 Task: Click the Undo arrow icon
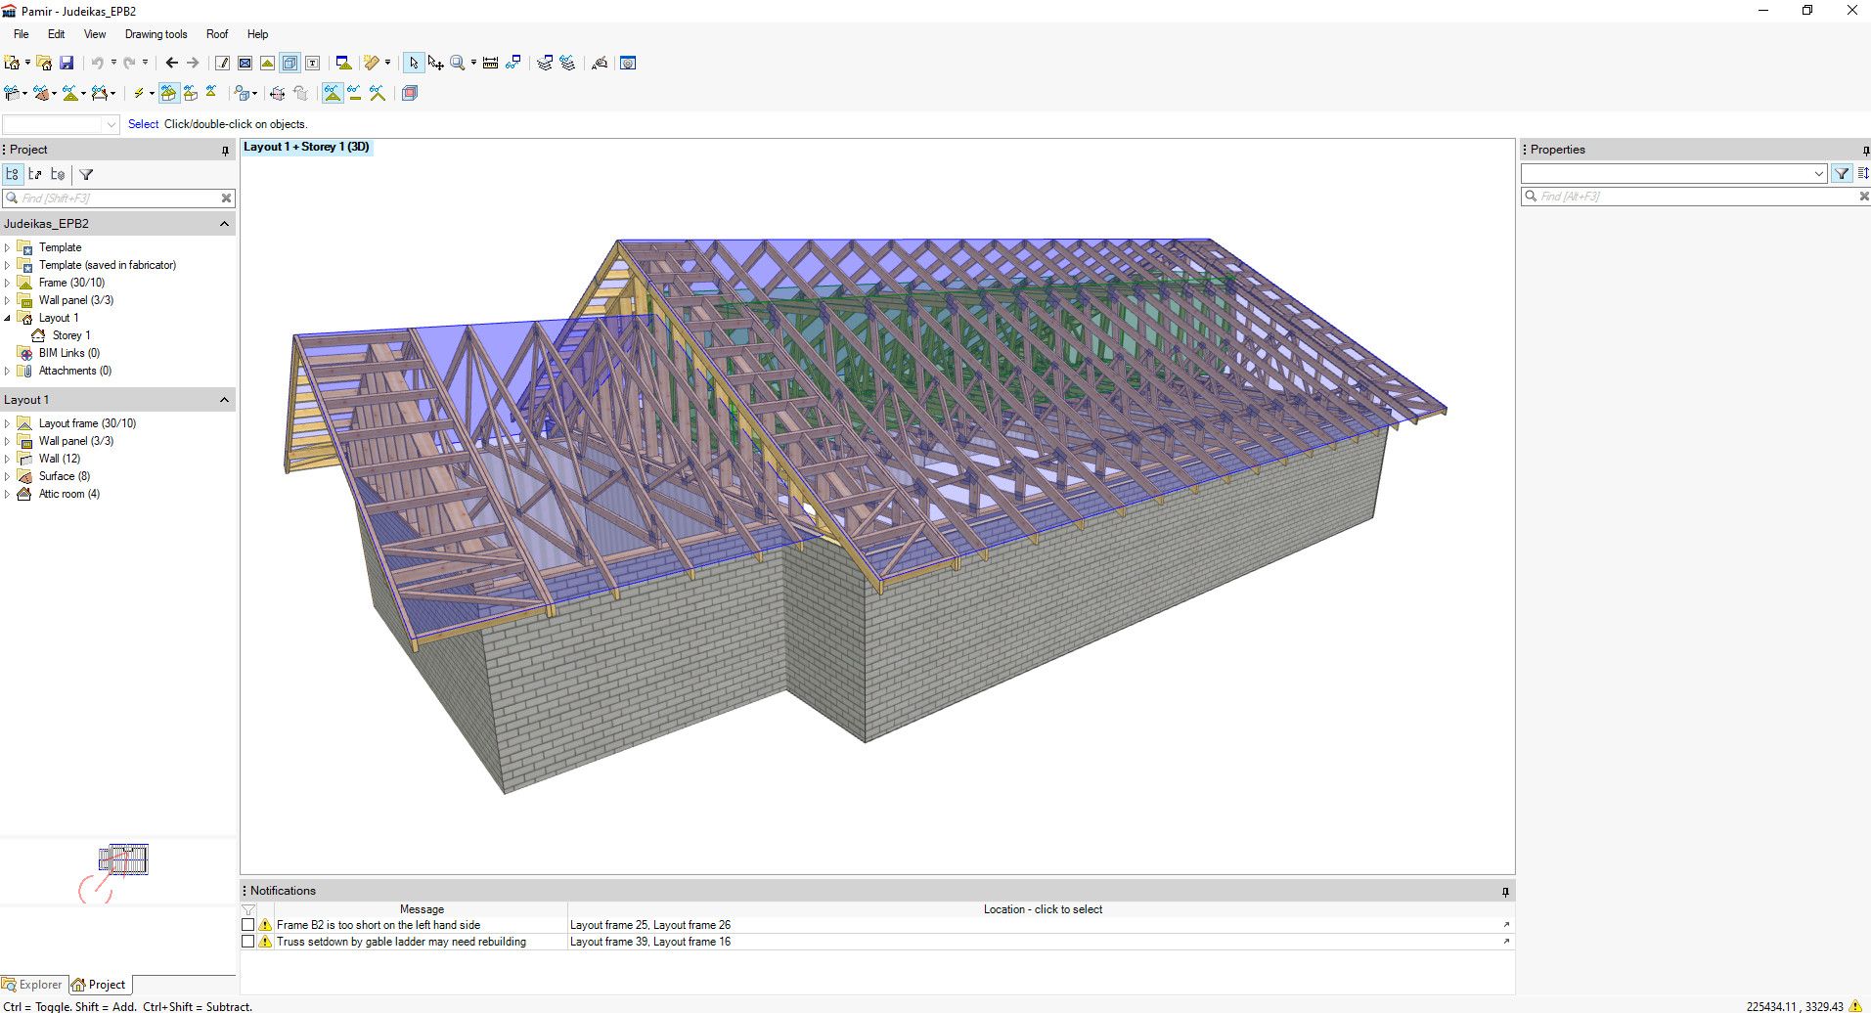click(x=97, y=63)
